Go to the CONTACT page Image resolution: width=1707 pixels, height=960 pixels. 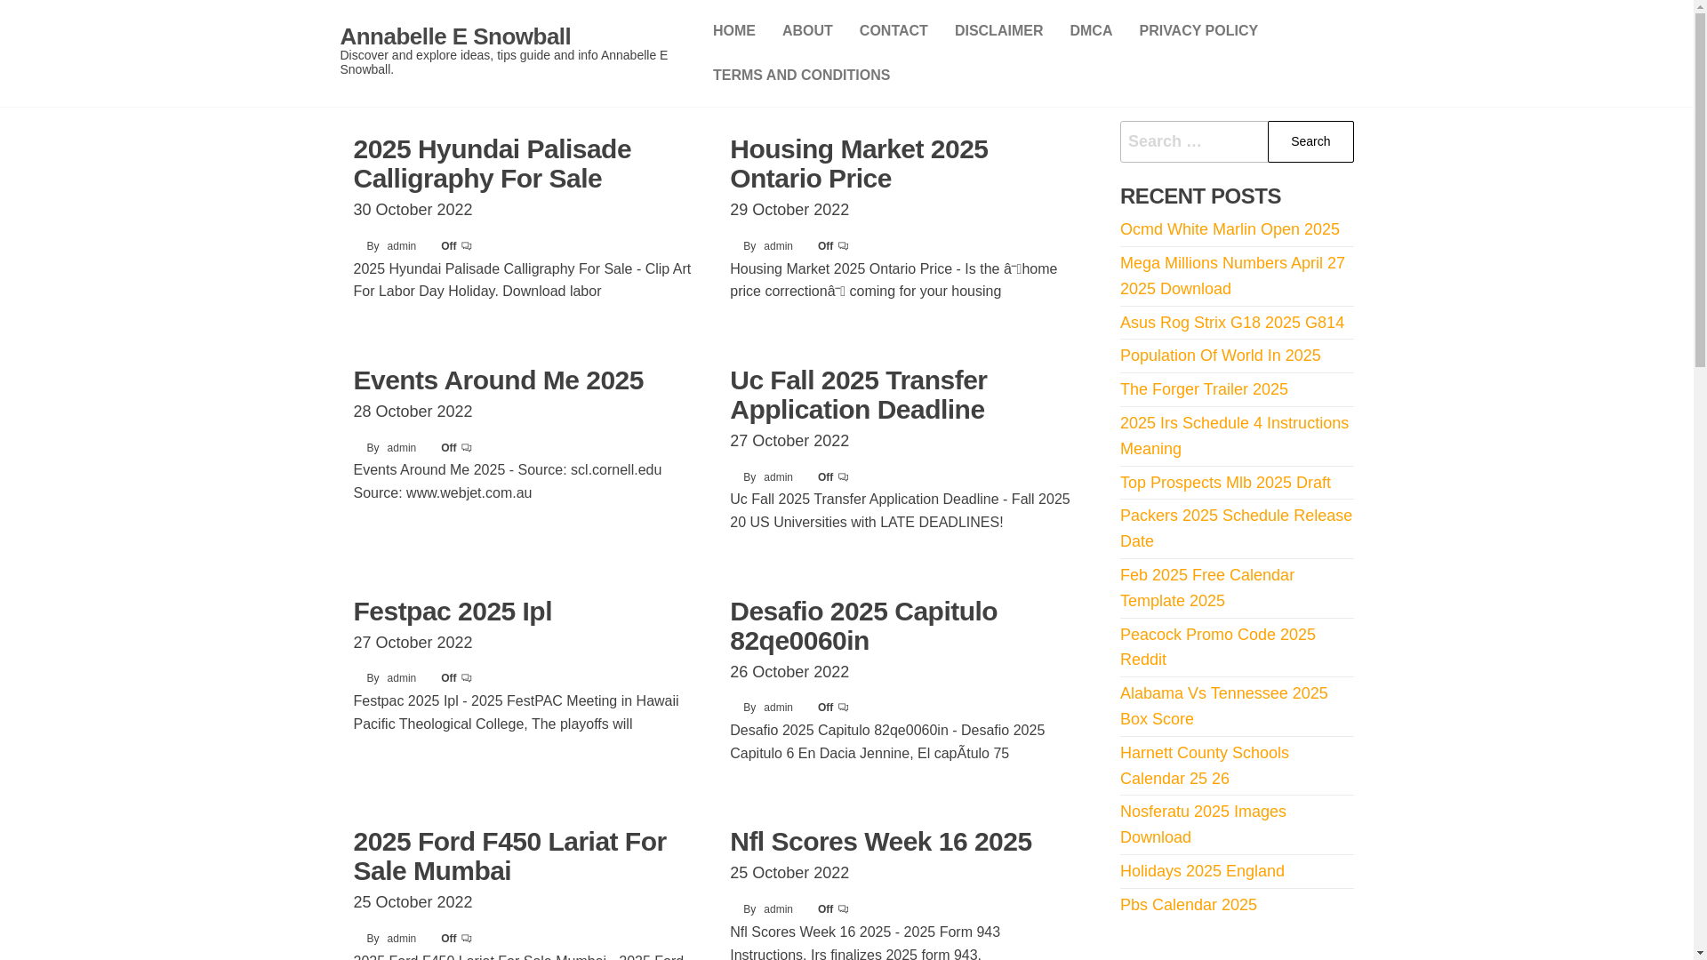[894, 31]
